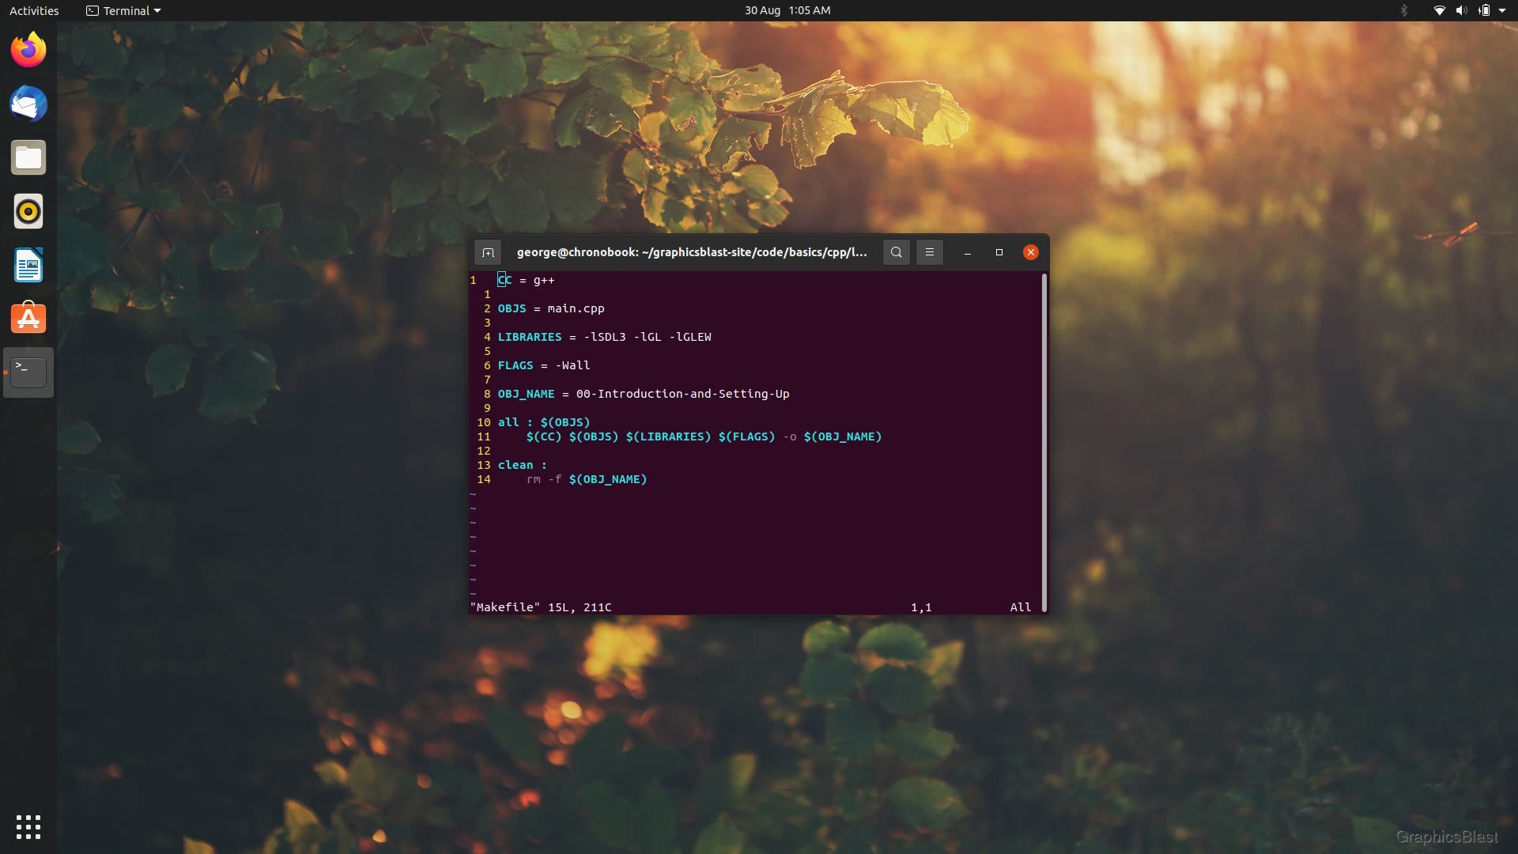Launch LibreOffice Writer from the dock
The image size is (1518, 854).
(x=28, y=265)
